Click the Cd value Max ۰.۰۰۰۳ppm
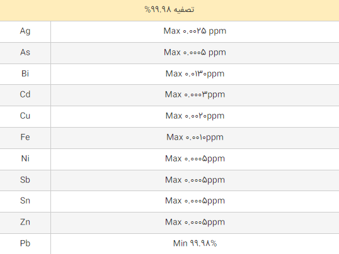 point(195,95)
